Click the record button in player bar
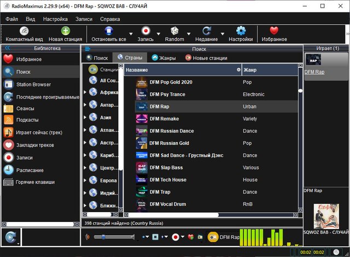The image size is (350, 257). click(176, 237)
